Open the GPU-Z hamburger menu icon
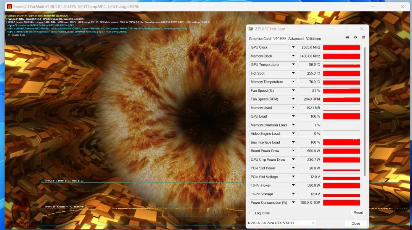 [x=364, y=37]
